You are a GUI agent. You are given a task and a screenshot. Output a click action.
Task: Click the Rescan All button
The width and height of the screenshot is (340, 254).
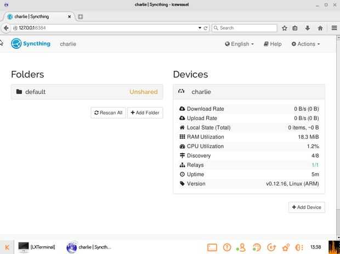108,112
